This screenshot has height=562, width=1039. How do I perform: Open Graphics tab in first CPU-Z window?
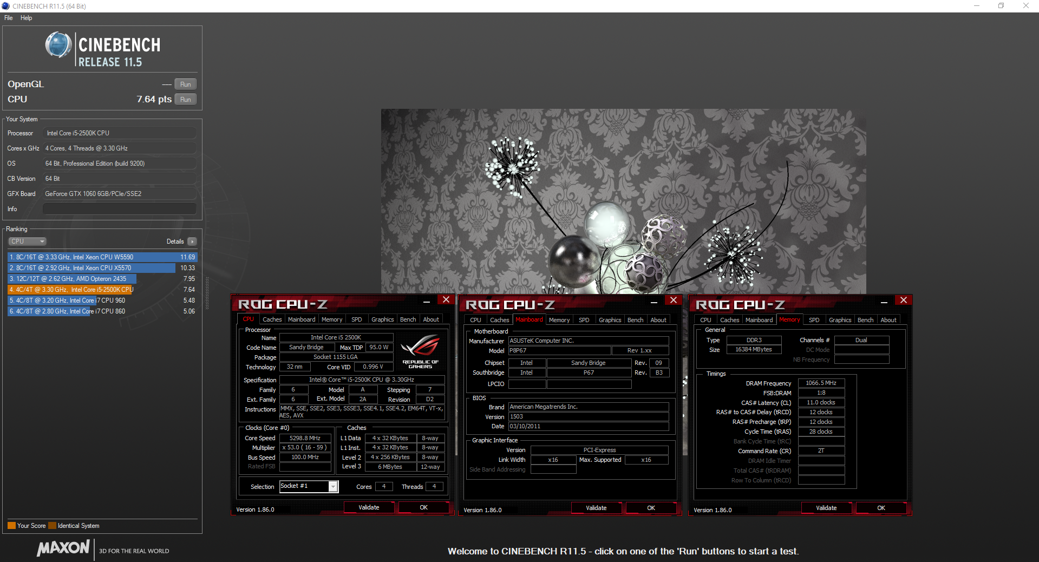[x=382, y=319]
